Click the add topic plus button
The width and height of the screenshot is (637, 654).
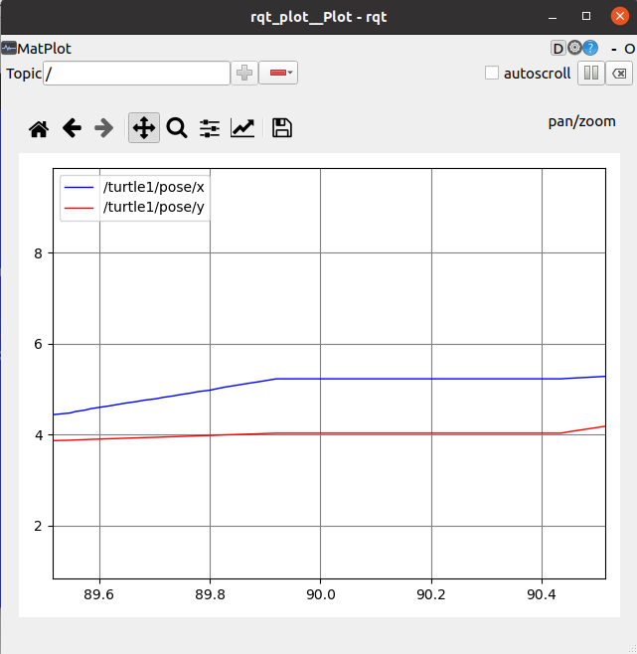[x=244, y=73]
